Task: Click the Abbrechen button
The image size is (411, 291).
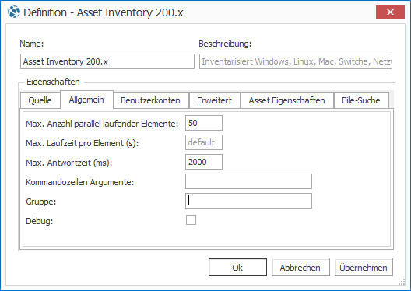Action: click(x=300, y=268)
